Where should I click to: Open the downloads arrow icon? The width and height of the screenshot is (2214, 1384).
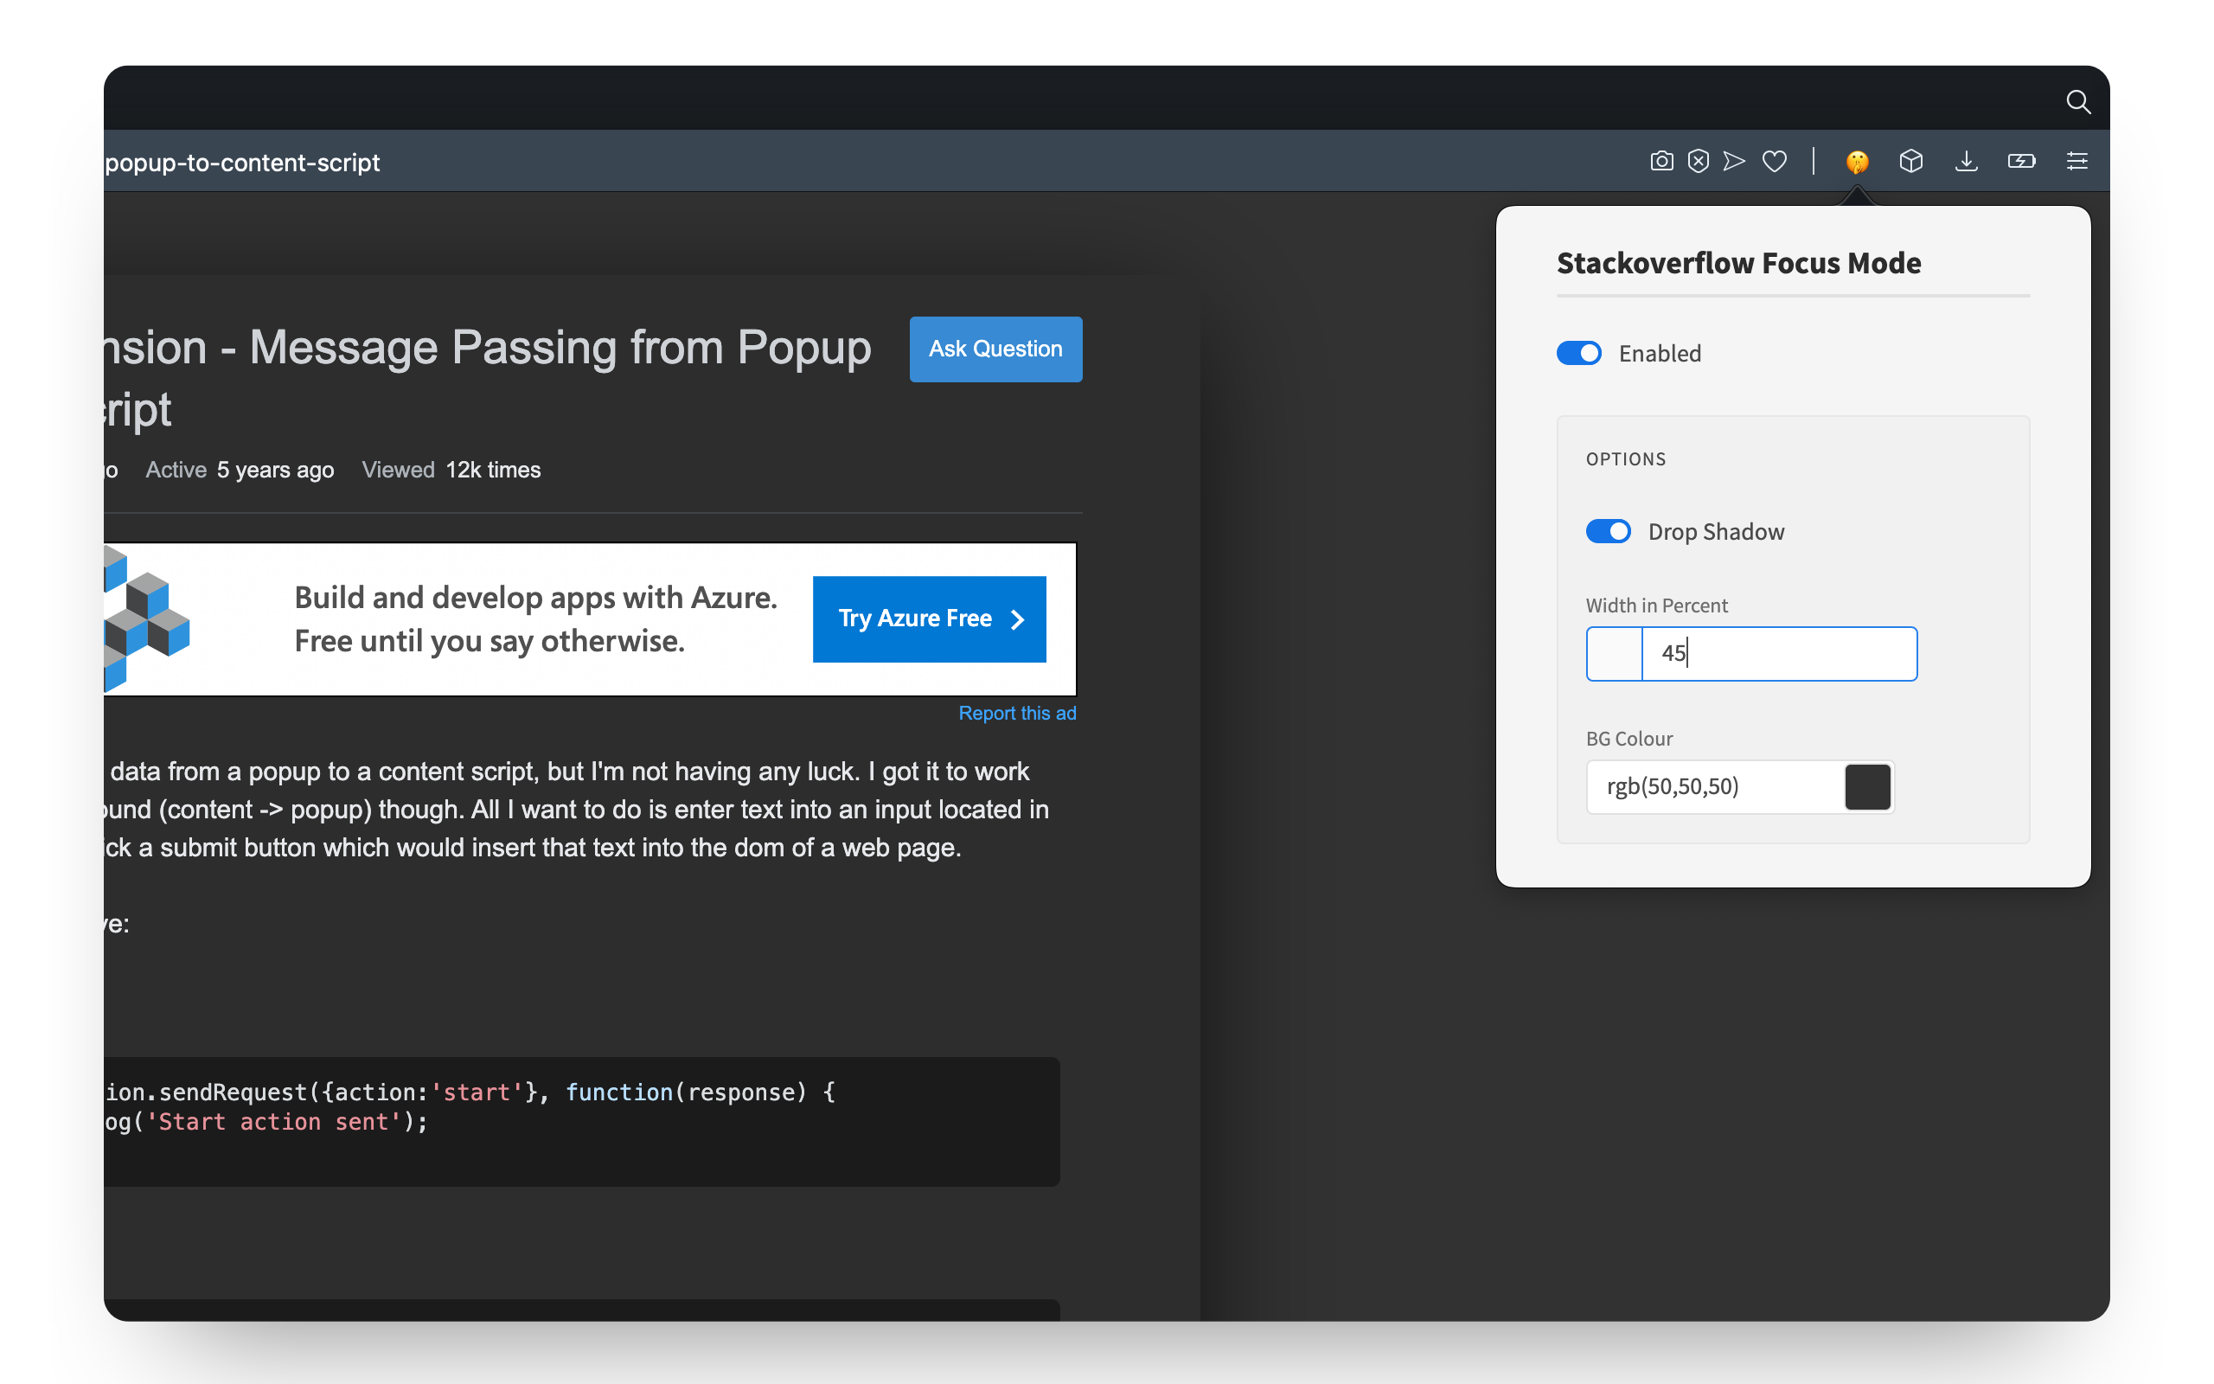click(1966, 162)
